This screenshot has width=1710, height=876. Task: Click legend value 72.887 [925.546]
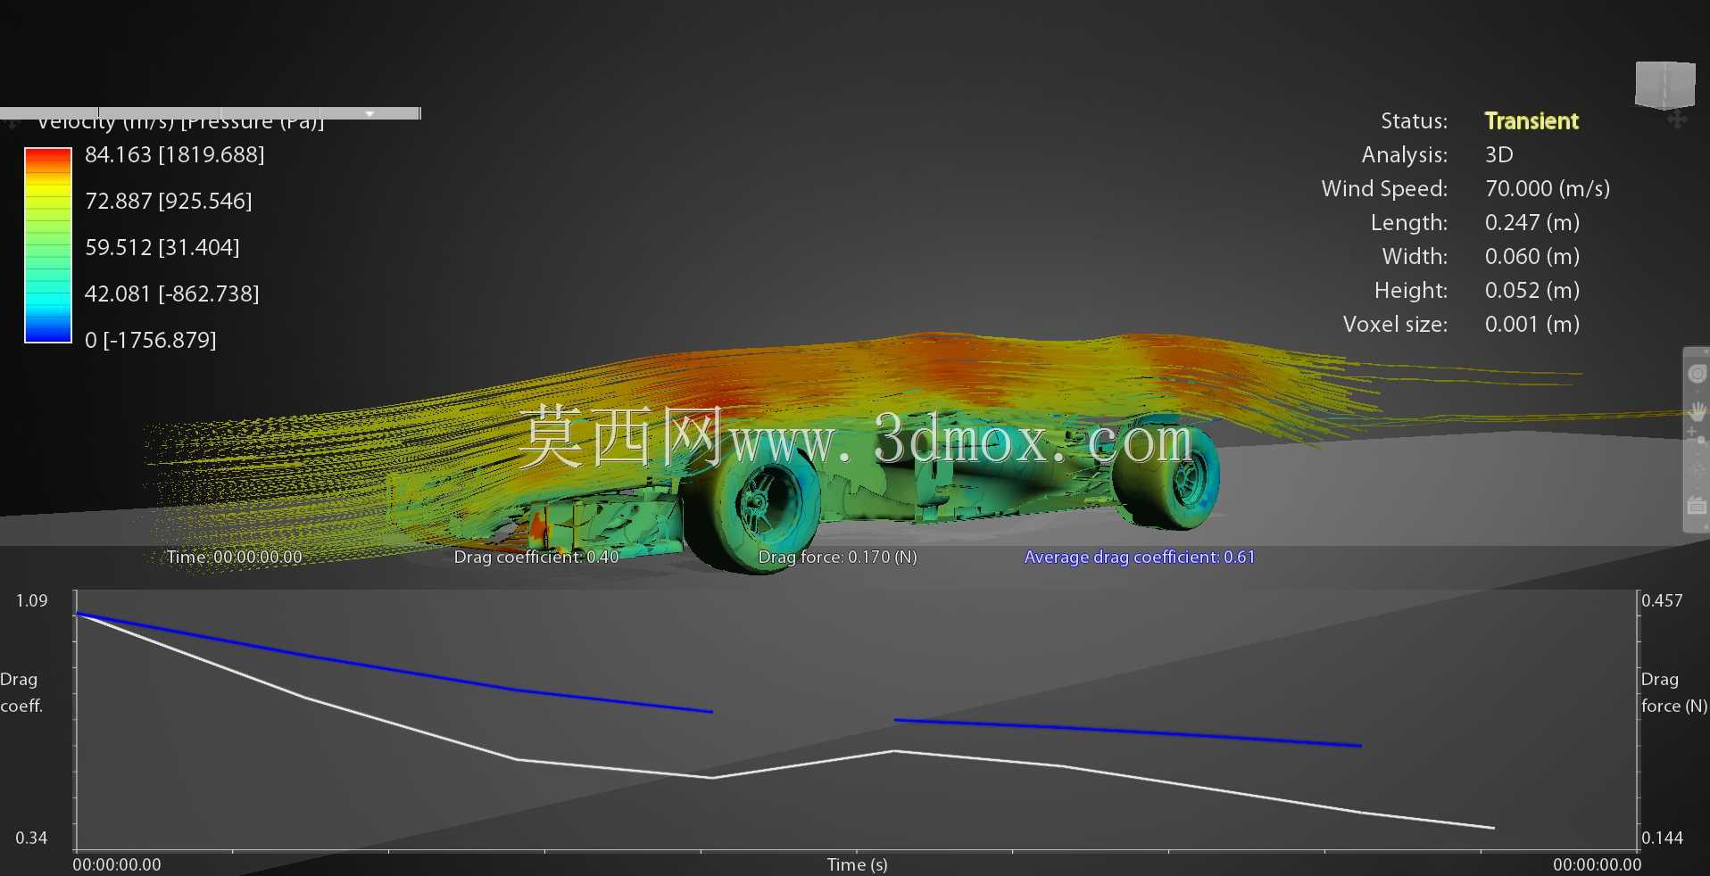168,201
